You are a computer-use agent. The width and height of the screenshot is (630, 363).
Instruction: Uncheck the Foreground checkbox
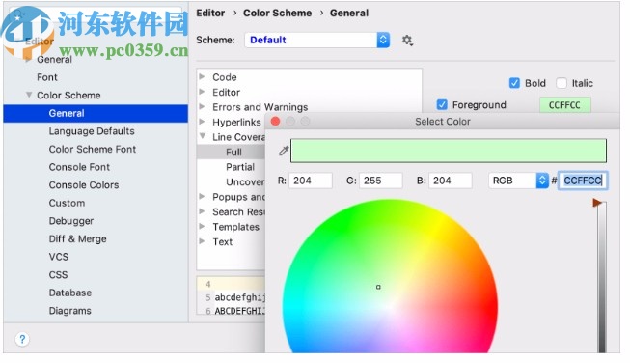click(442, 105)
